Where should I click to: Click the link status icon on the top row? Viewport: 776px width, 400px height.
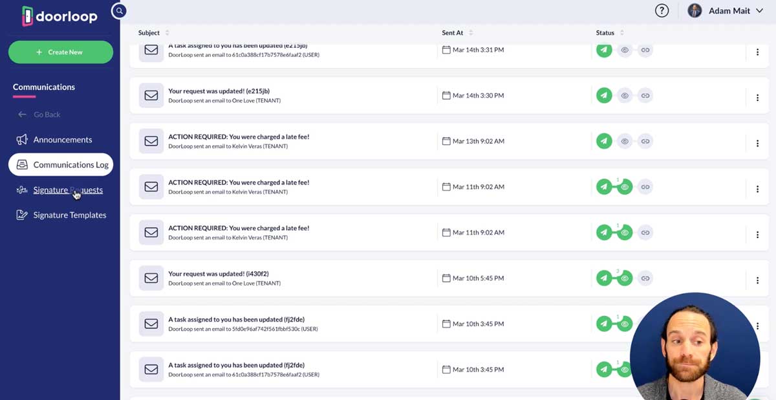tap(645, 50)
